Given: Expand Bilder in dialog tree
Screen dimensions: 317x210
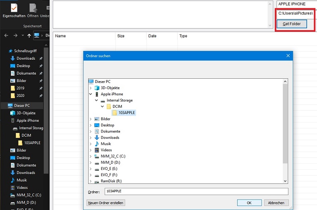Looking at the screenshot, I should (91, 119).
